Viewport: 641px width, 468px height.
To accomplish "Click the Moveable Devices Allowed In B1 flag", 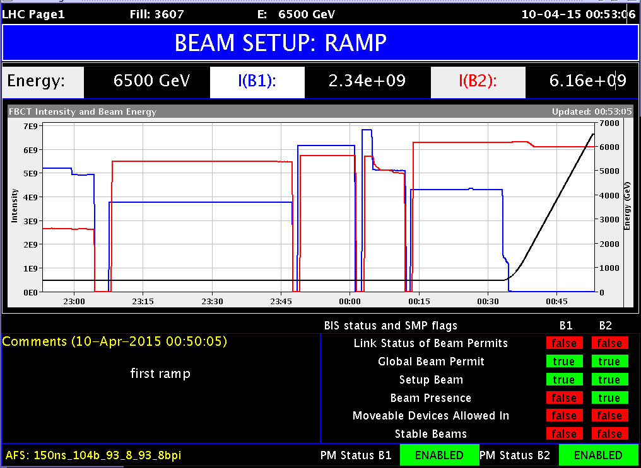I will click(564, 415).
